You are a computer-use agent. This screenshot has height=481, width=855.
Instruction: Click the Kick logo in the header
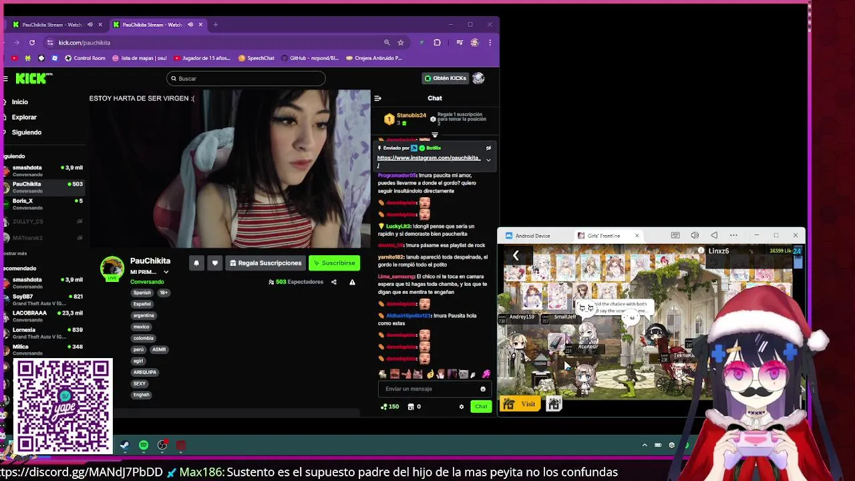point(33,78)
